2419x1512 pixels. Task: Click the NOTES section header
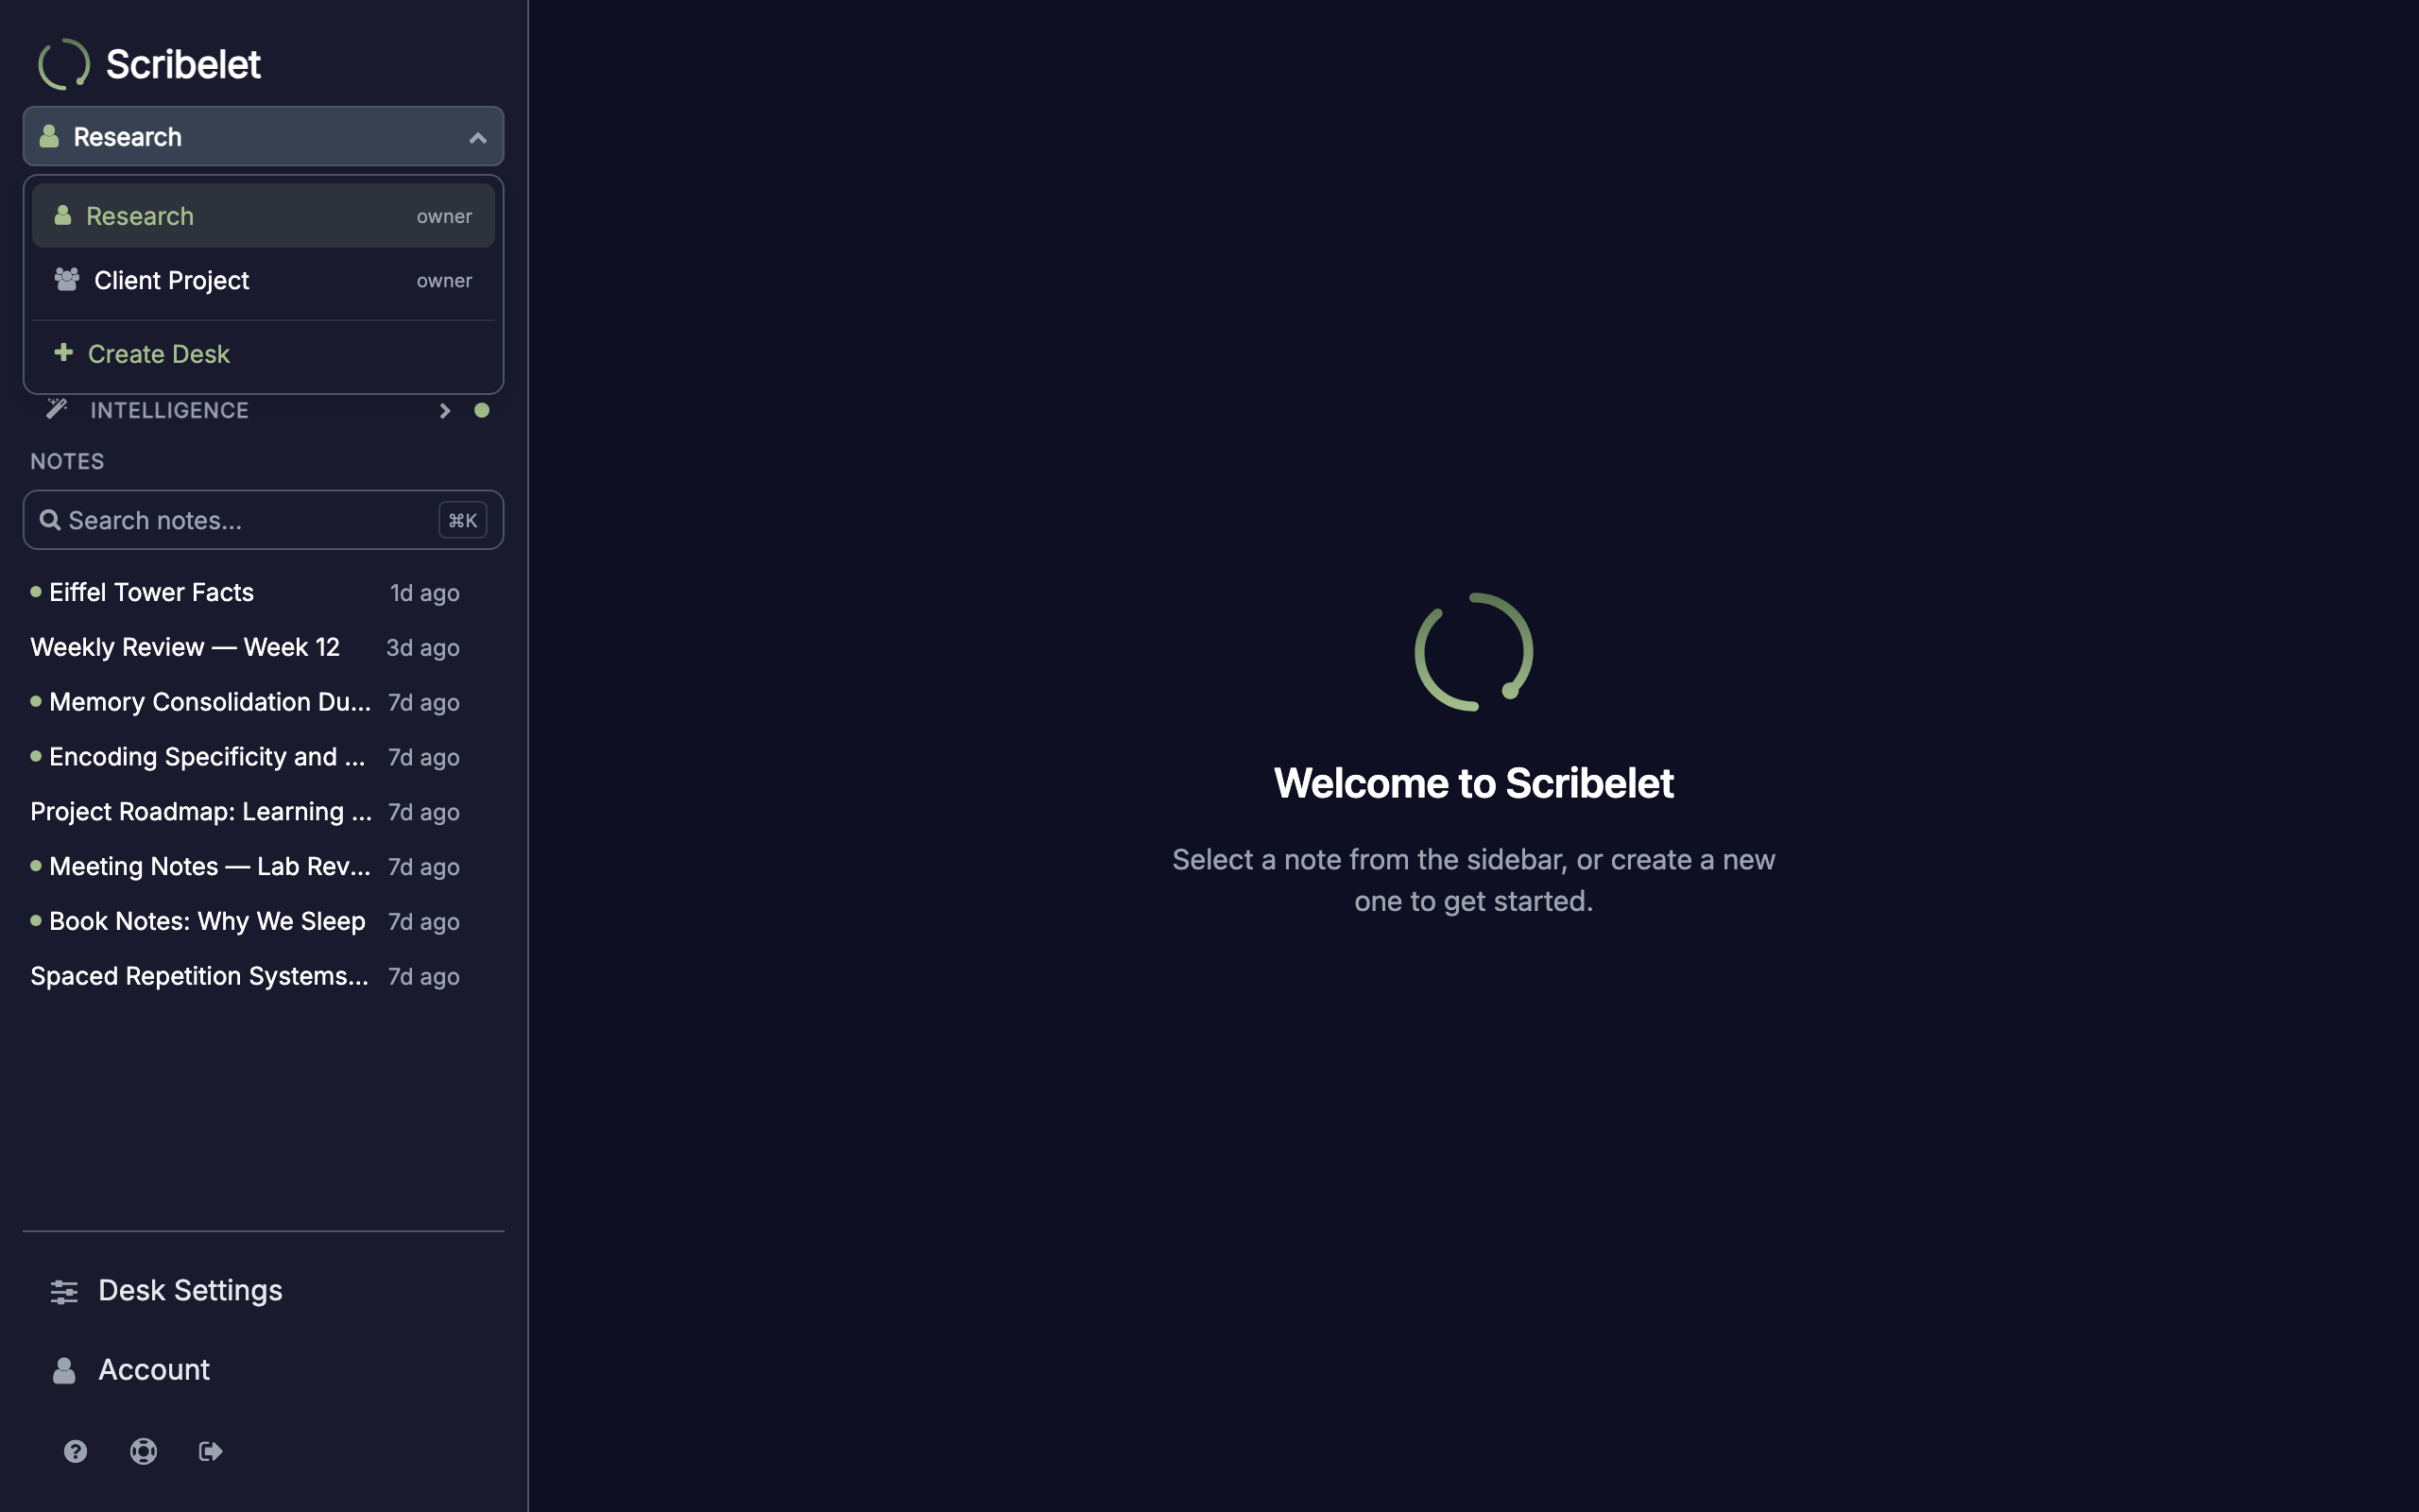67,461
